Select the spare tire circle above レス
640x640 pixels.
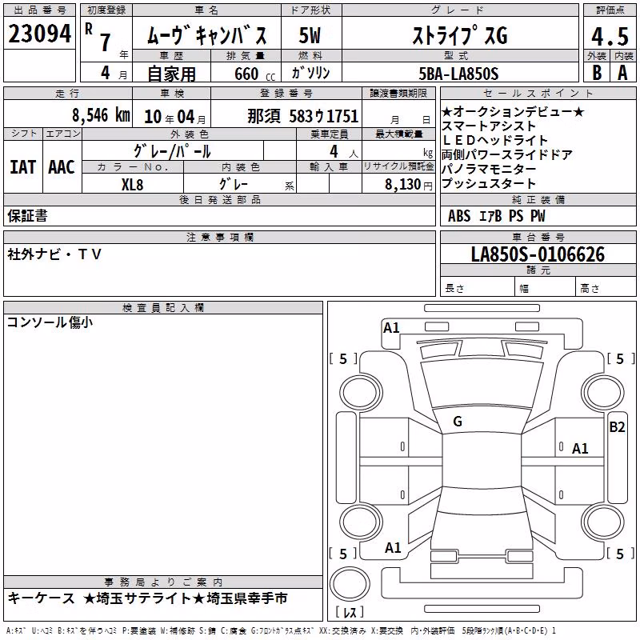pyautogui.click(x=350, y=584)
